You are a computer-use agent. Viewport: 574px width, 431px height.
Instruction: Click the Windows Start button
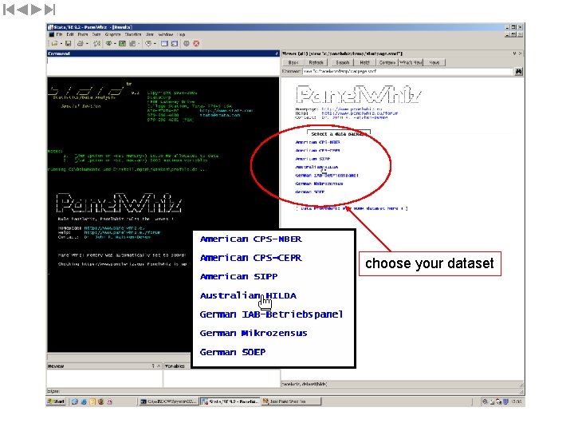coord(57,401)
